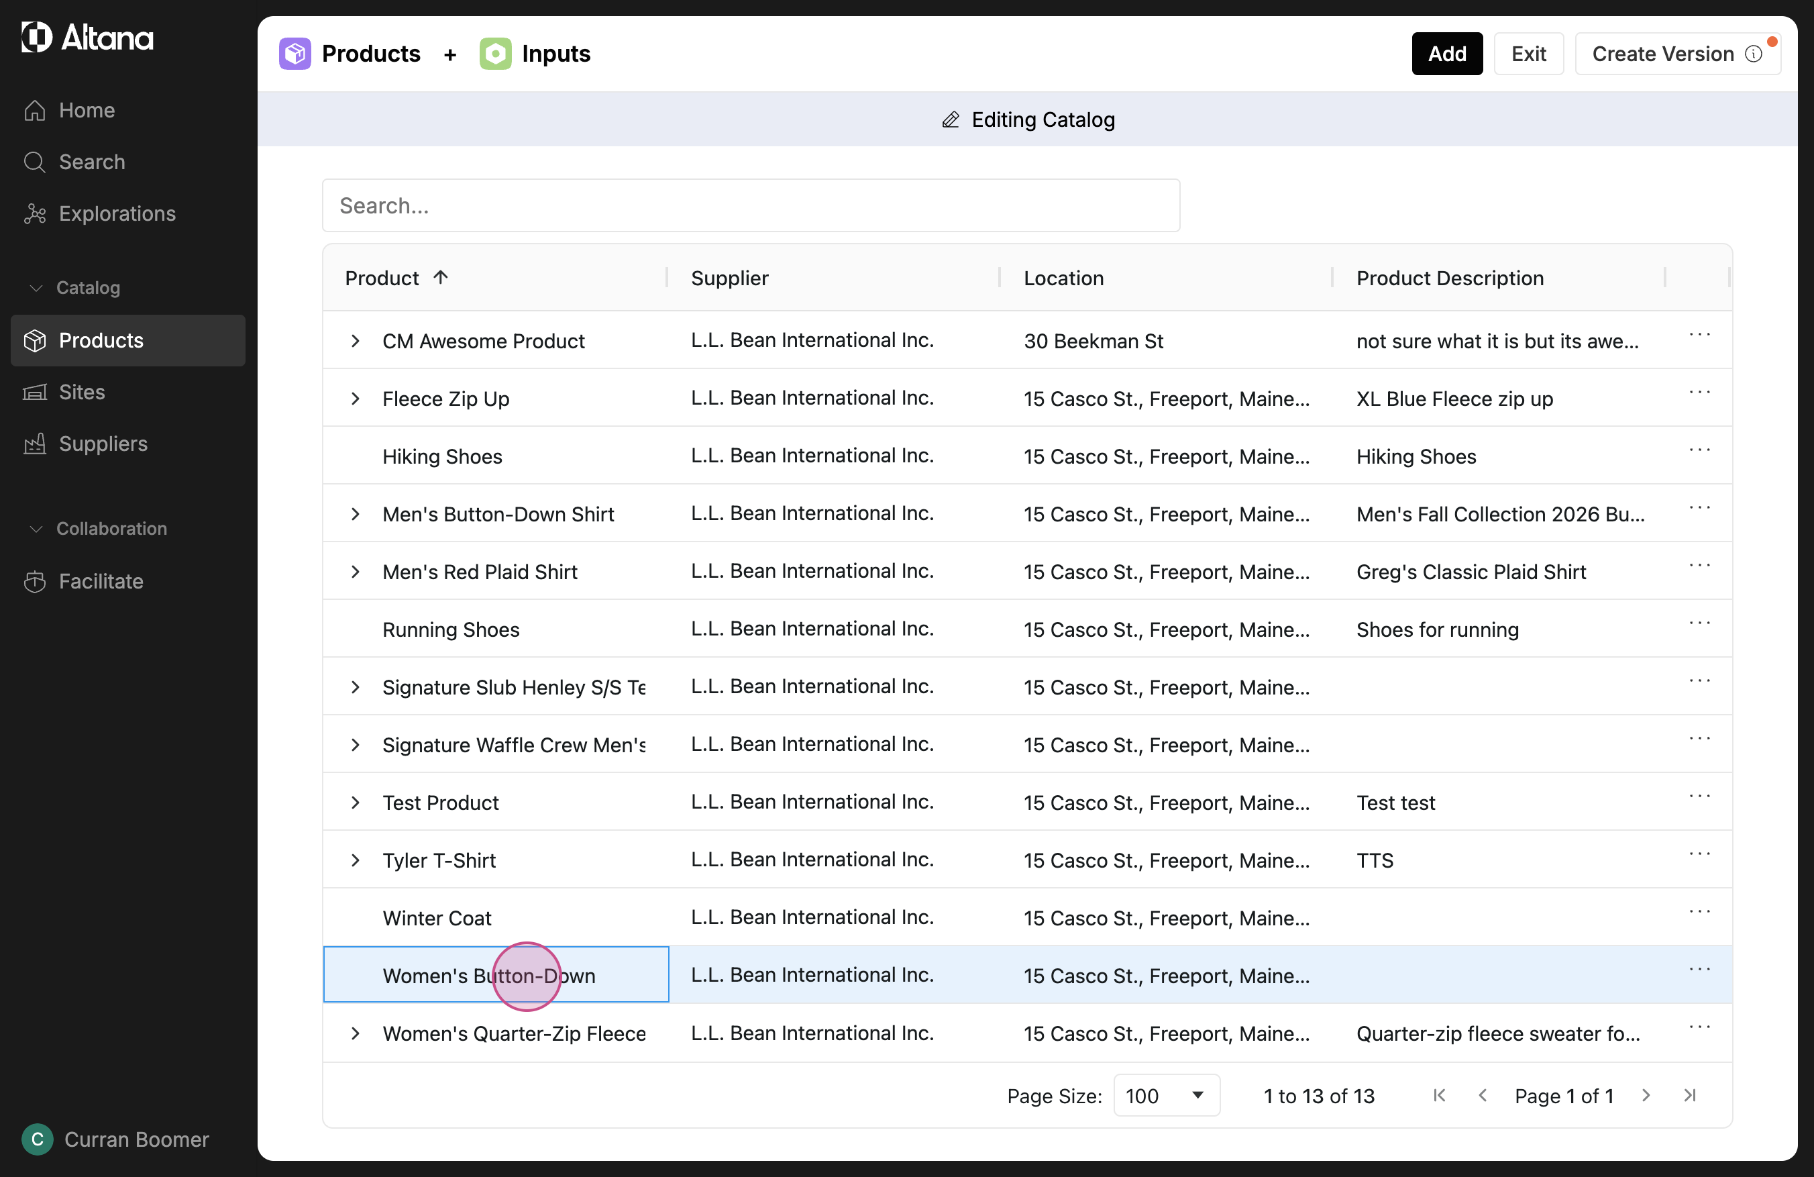The width and height of the screenshot is (1814, 1177).
Task: Collapse the Catalog sidebar section
Action: [x=36, y=287]
